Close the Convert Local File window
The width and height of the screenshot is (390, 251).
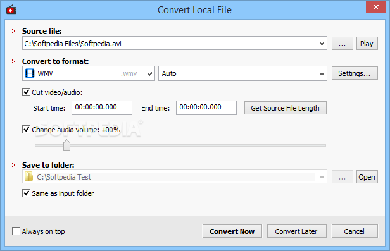(x=375, y=7)
